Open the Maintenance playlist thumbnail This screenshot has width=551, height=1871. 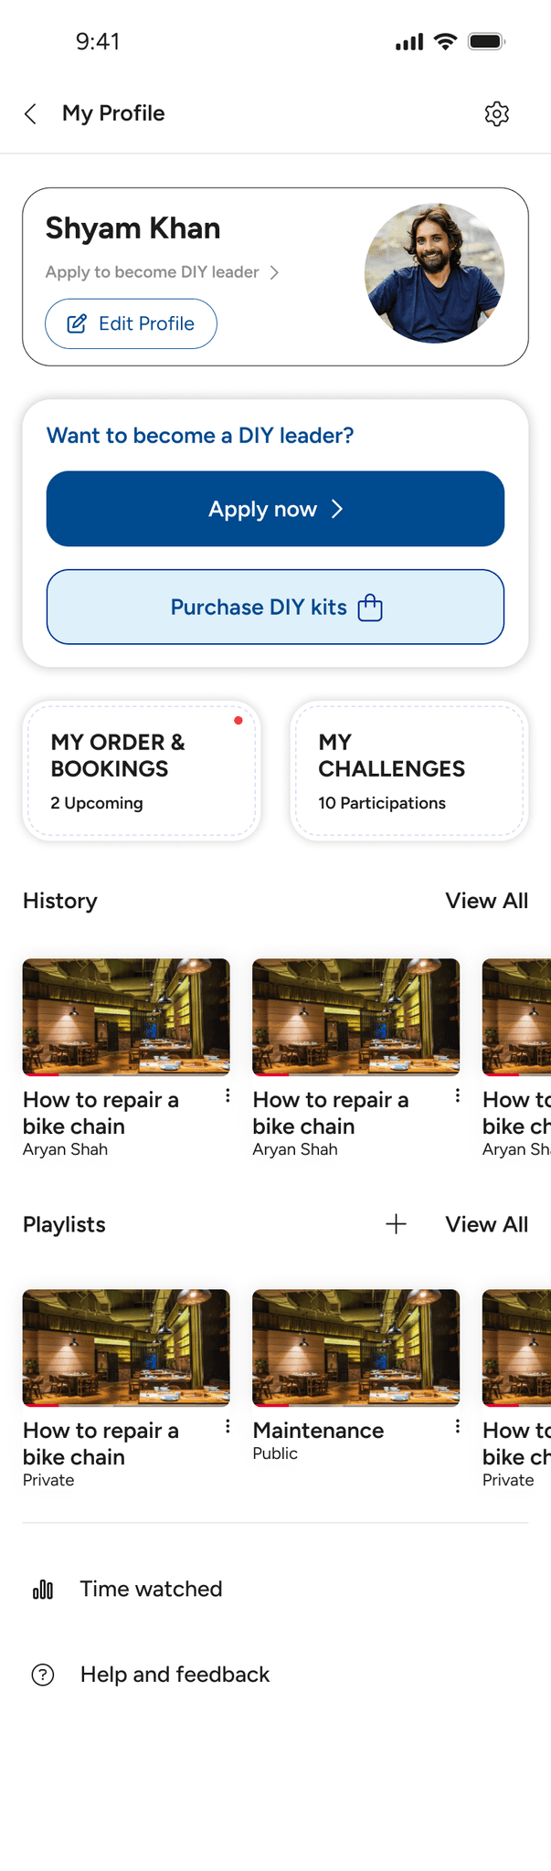tap(355, 1348)
